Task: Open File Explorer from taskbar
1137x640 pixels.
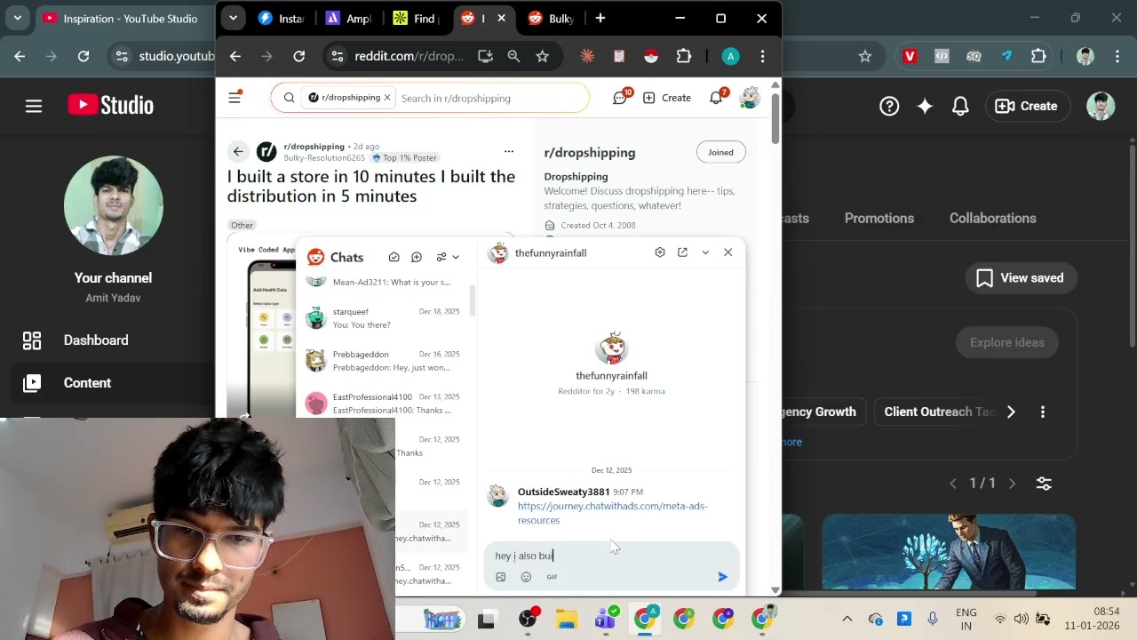Action: pos(567,620)
